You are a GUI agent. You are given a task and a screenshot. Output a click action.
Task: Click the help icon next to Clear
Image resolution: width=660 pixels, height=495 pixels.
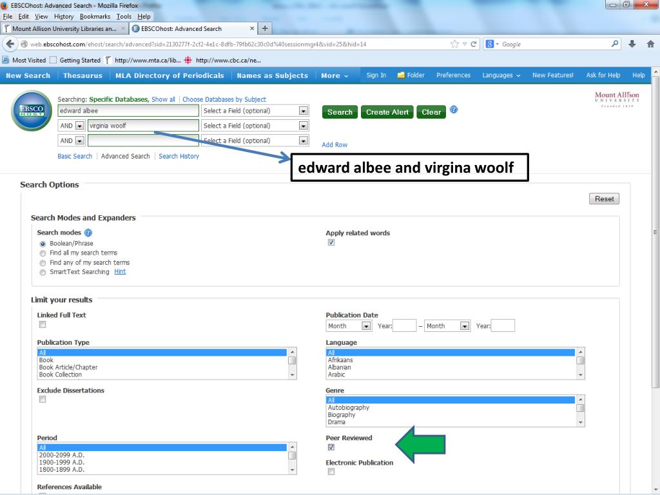[x=453, y=110]
